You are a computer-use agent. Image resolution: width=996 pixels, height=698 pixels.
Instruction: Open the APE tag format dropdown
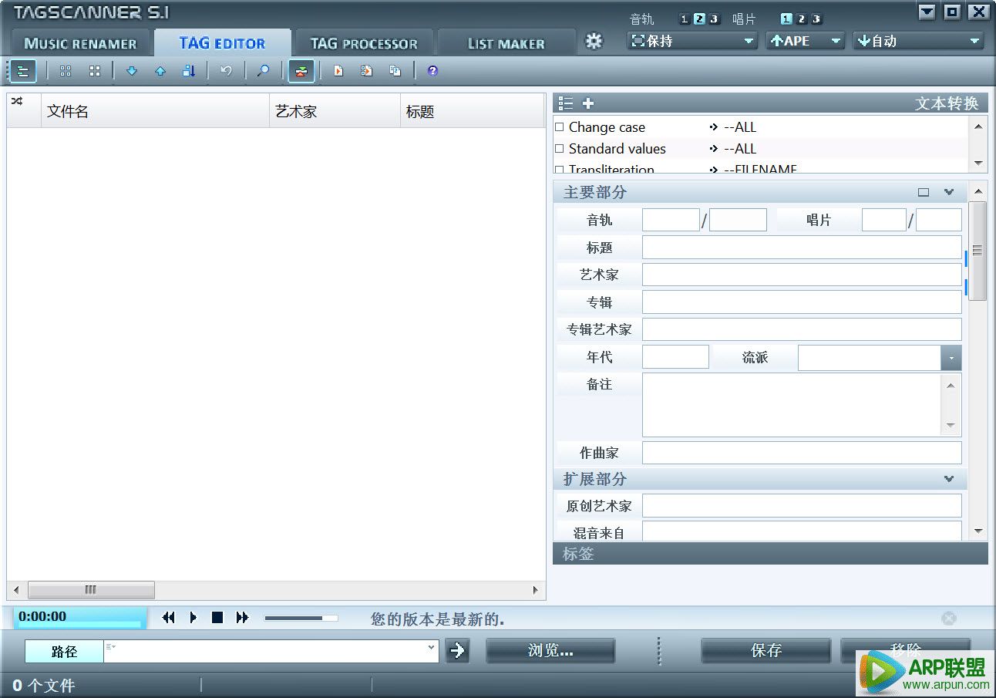pos(836,40)
